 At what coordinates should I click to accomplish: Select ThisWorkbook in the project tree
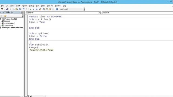click(9, 25)
